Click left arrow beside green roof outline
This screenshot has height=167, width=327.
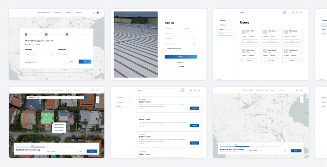tap(38, 118)
